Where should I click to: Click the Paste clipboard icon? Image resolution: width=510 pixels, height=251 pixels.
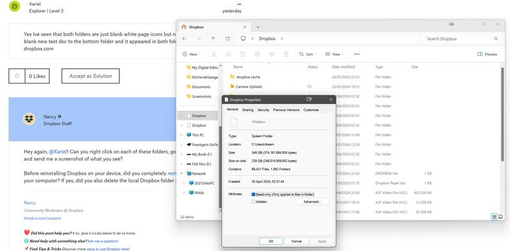[x=243, y=54]
